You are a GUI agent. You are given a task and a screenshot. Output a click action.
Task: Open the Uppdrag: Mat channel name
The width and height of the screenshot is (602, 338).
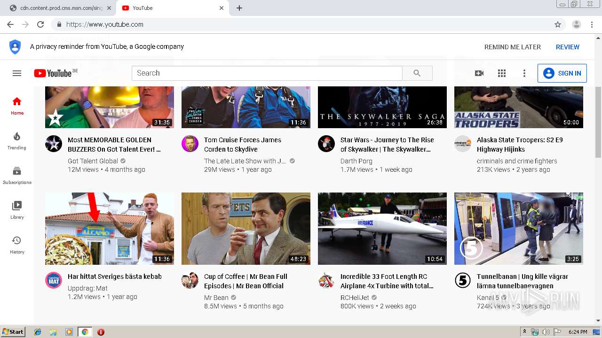[87, 288]
